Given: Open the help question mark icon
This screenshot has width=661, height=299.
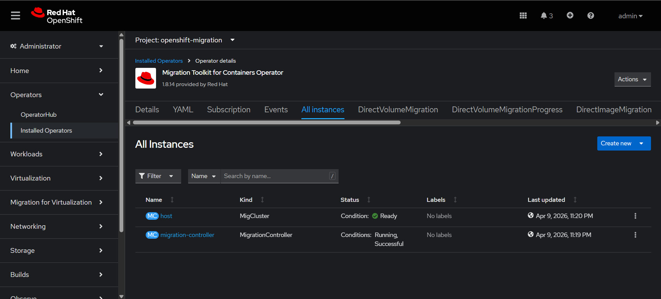Looking at the screenshot, I should coord(590,16).
